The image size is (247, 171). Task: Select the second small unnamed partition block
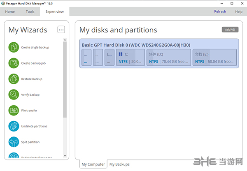click(98, 58)
